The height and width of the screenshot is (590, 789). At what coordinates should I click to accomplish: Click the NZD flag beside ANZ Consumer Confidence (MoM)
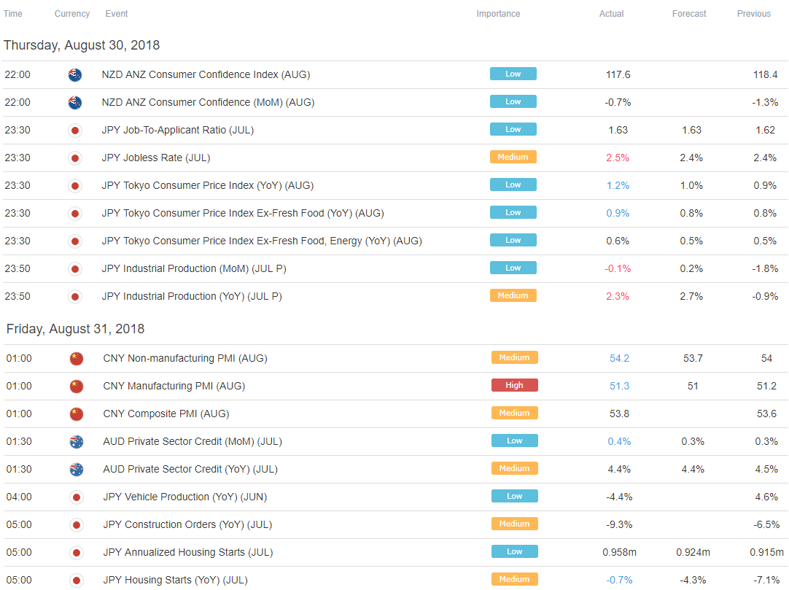pos(75,102)
